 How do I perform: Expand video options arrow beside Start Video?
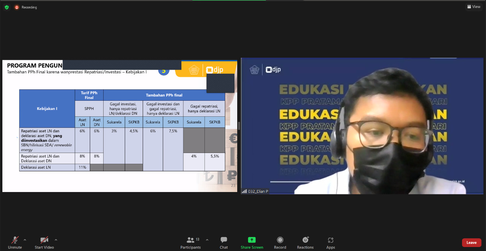click(x=56, y=240)
